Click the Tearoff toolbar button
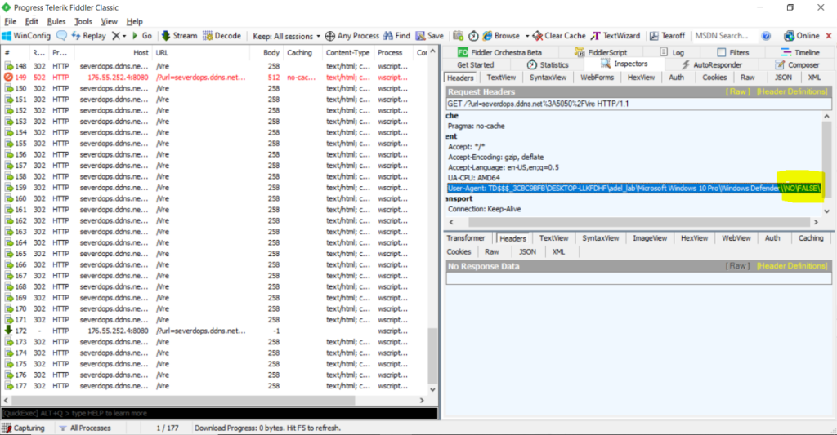 (667, 36)
